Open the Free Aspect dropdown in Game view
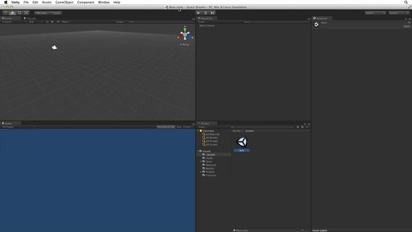 pyautogui.click(x=18, y=127)
